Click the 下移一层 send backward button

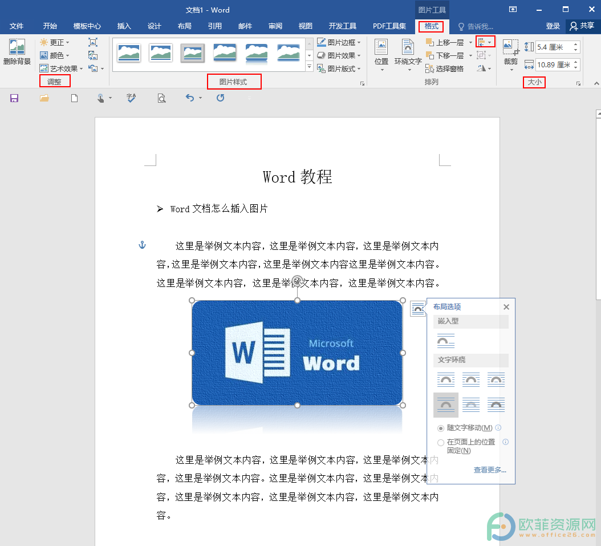pos(445,55)
